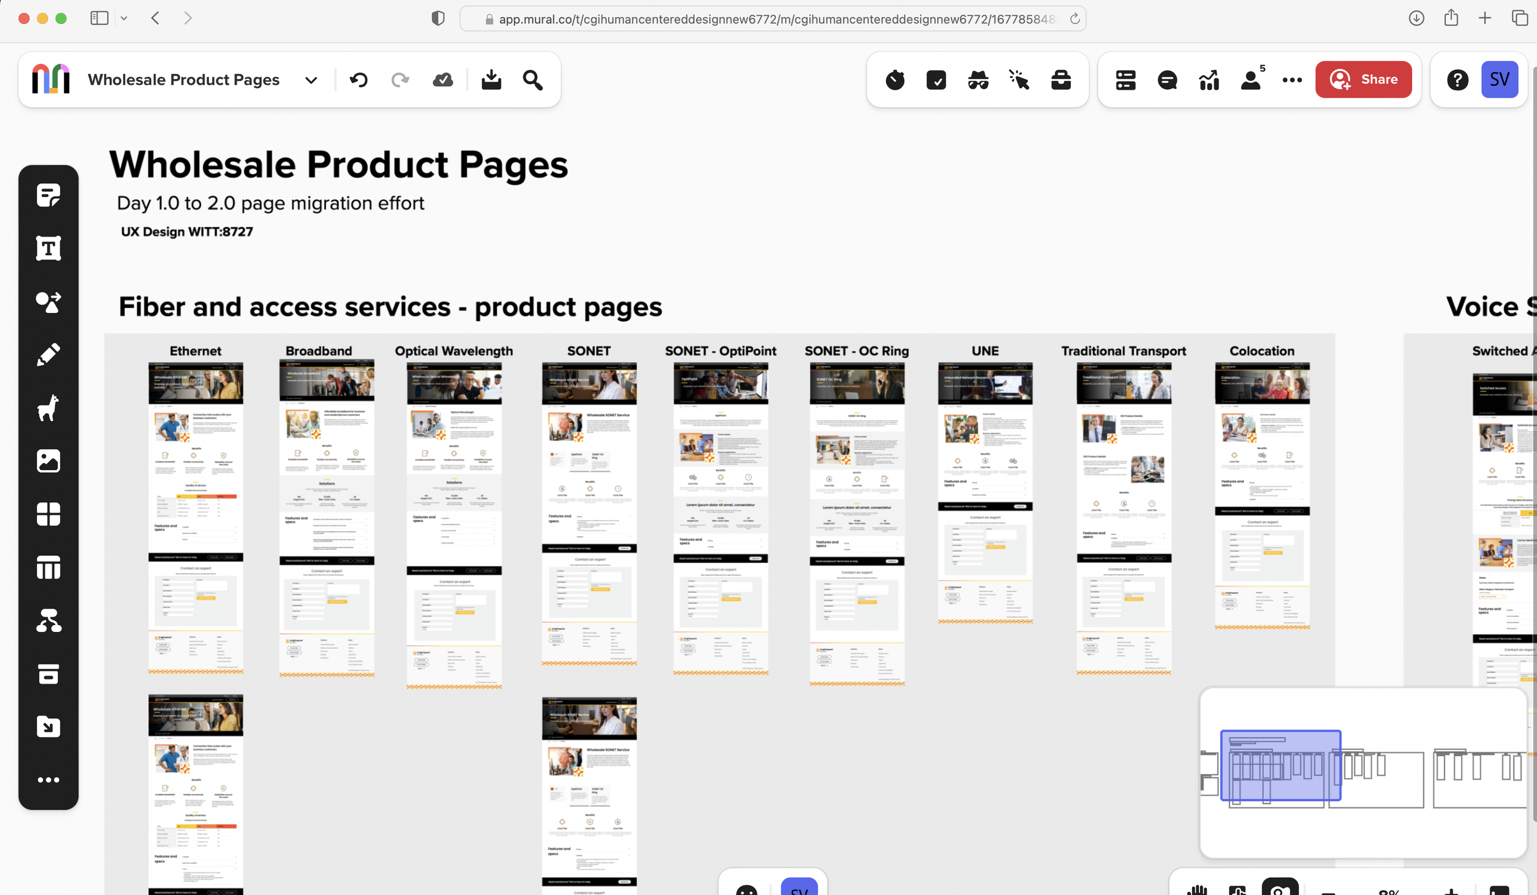1537x895 pixels.
Task: Select the draw pencil tool
Action: click(48, 355)
